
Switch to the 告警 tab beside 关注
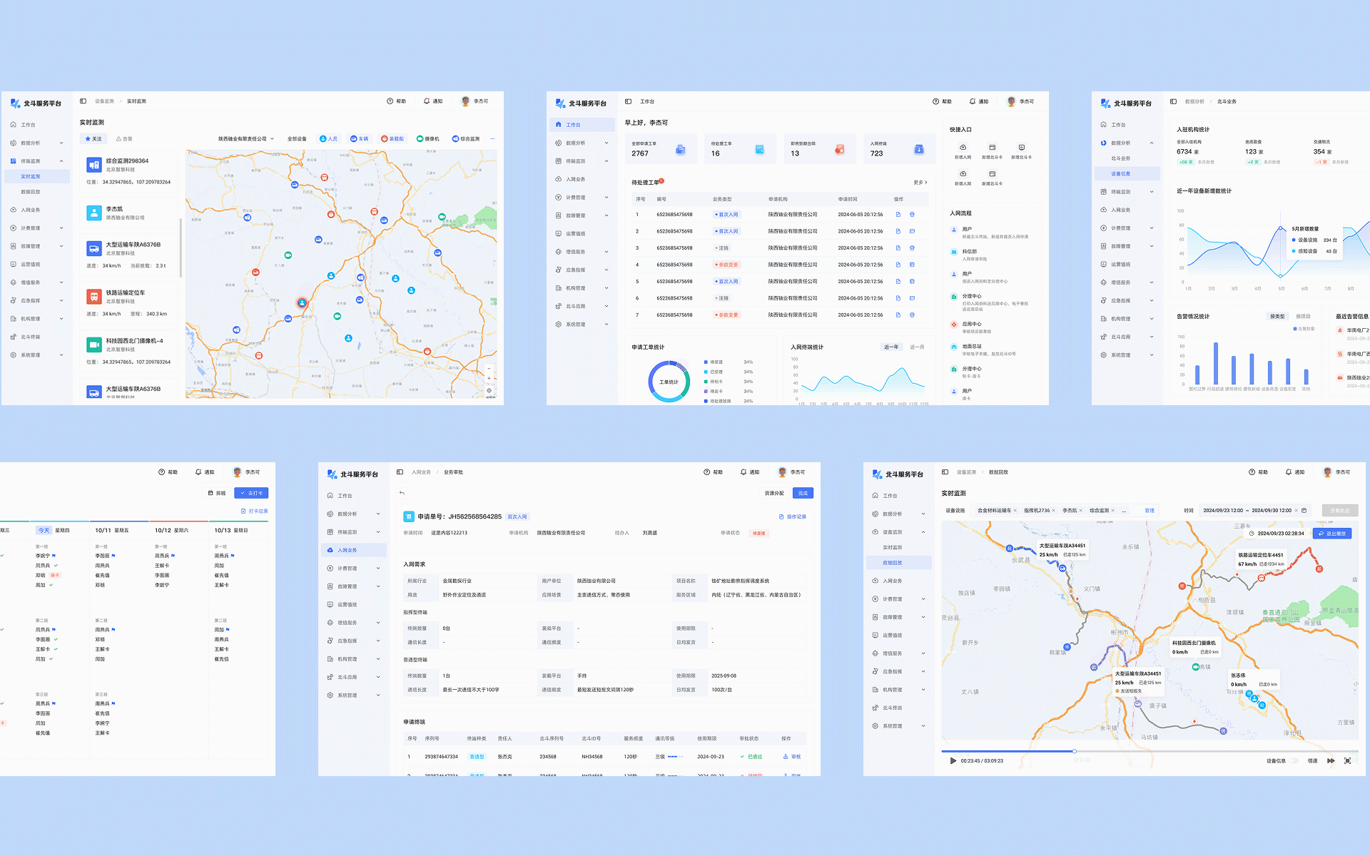124,138
